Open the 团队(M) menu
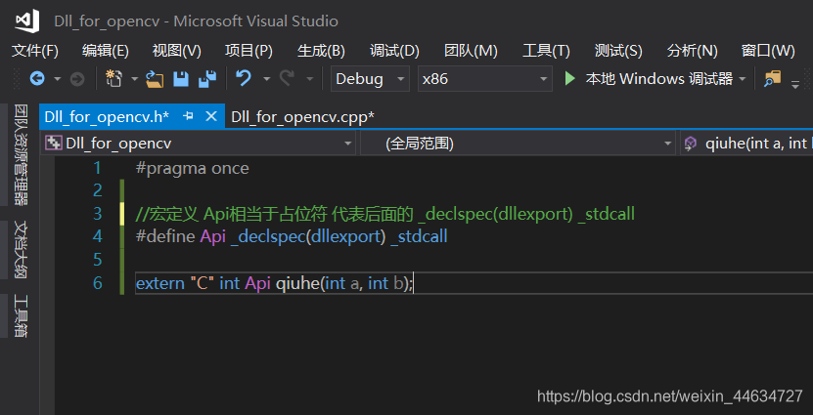 (x=471, y=50)
